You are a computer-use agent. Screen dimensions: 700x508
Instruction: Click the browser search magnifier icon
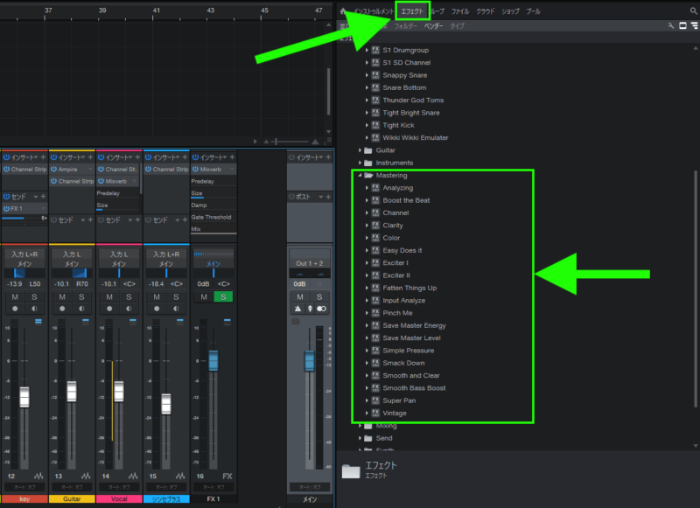693,11
